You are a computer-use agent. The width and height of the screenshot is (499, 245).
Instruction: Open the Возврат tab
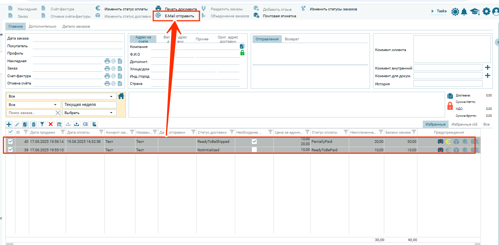tap(292, 39)
